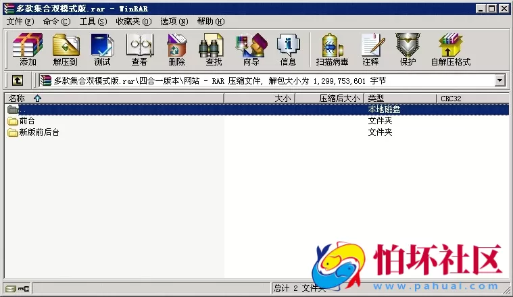Viewport: 513px width, 297px height.
Task: Open the 命令(C) menu
Action: (x=57, y=22)
